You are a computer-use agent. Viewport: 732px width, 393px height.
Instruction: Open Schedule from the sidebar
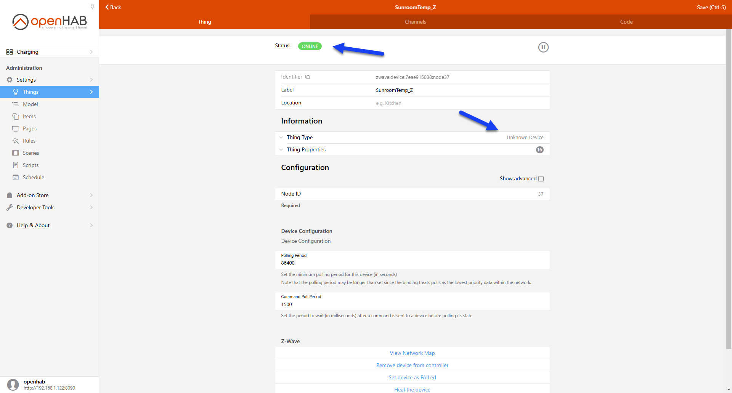coord(33,177)
